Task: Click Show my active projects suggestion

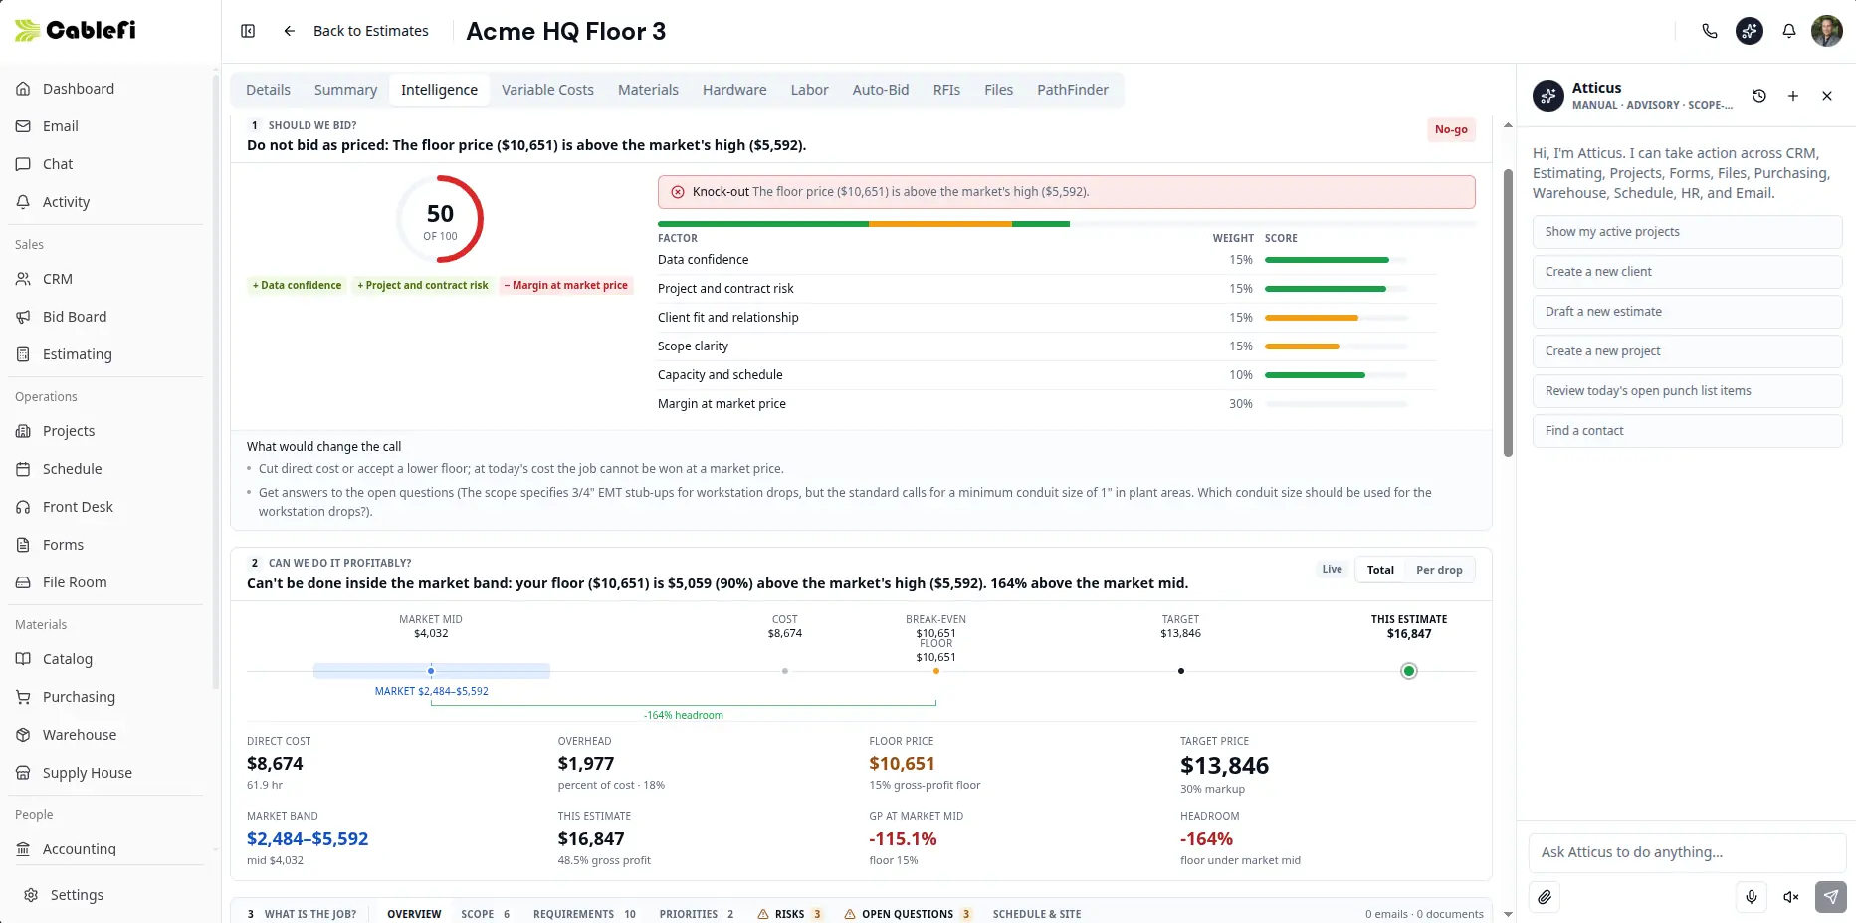Action: [x=1687, y=232]
